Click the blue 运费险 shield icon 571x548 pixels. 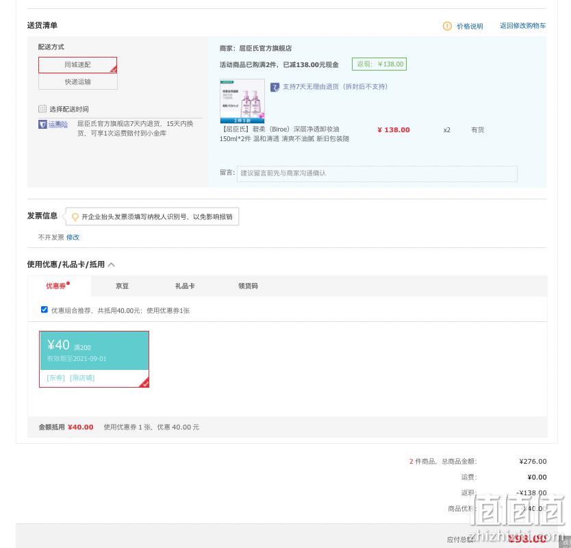click(x=42, y=124)
